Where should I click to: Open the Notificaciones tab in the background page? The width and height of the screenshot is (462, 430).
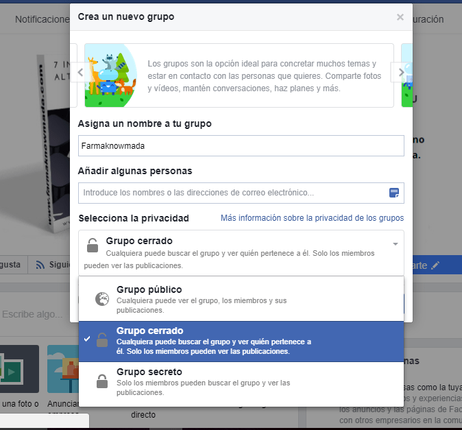pyautogui.click(x=42, y=19)
